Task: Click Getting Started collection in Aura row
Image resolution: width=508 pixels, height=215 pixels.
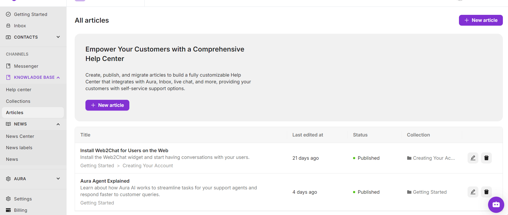Action: click(430, 192)
